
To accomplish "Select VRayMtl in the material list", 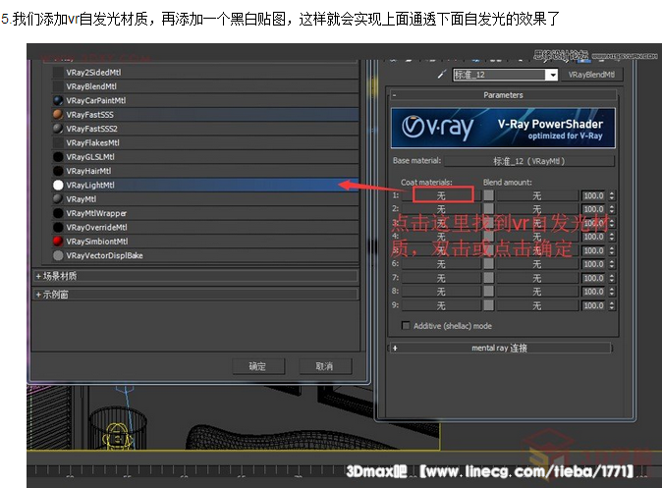I will (205, 198).
